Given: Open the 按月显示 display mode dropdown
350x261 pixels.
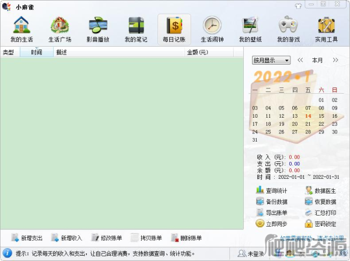Looking at the screenshot, I should (x=271, y=60).
